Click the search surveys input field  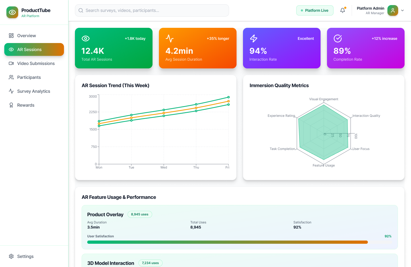point(152,10)
